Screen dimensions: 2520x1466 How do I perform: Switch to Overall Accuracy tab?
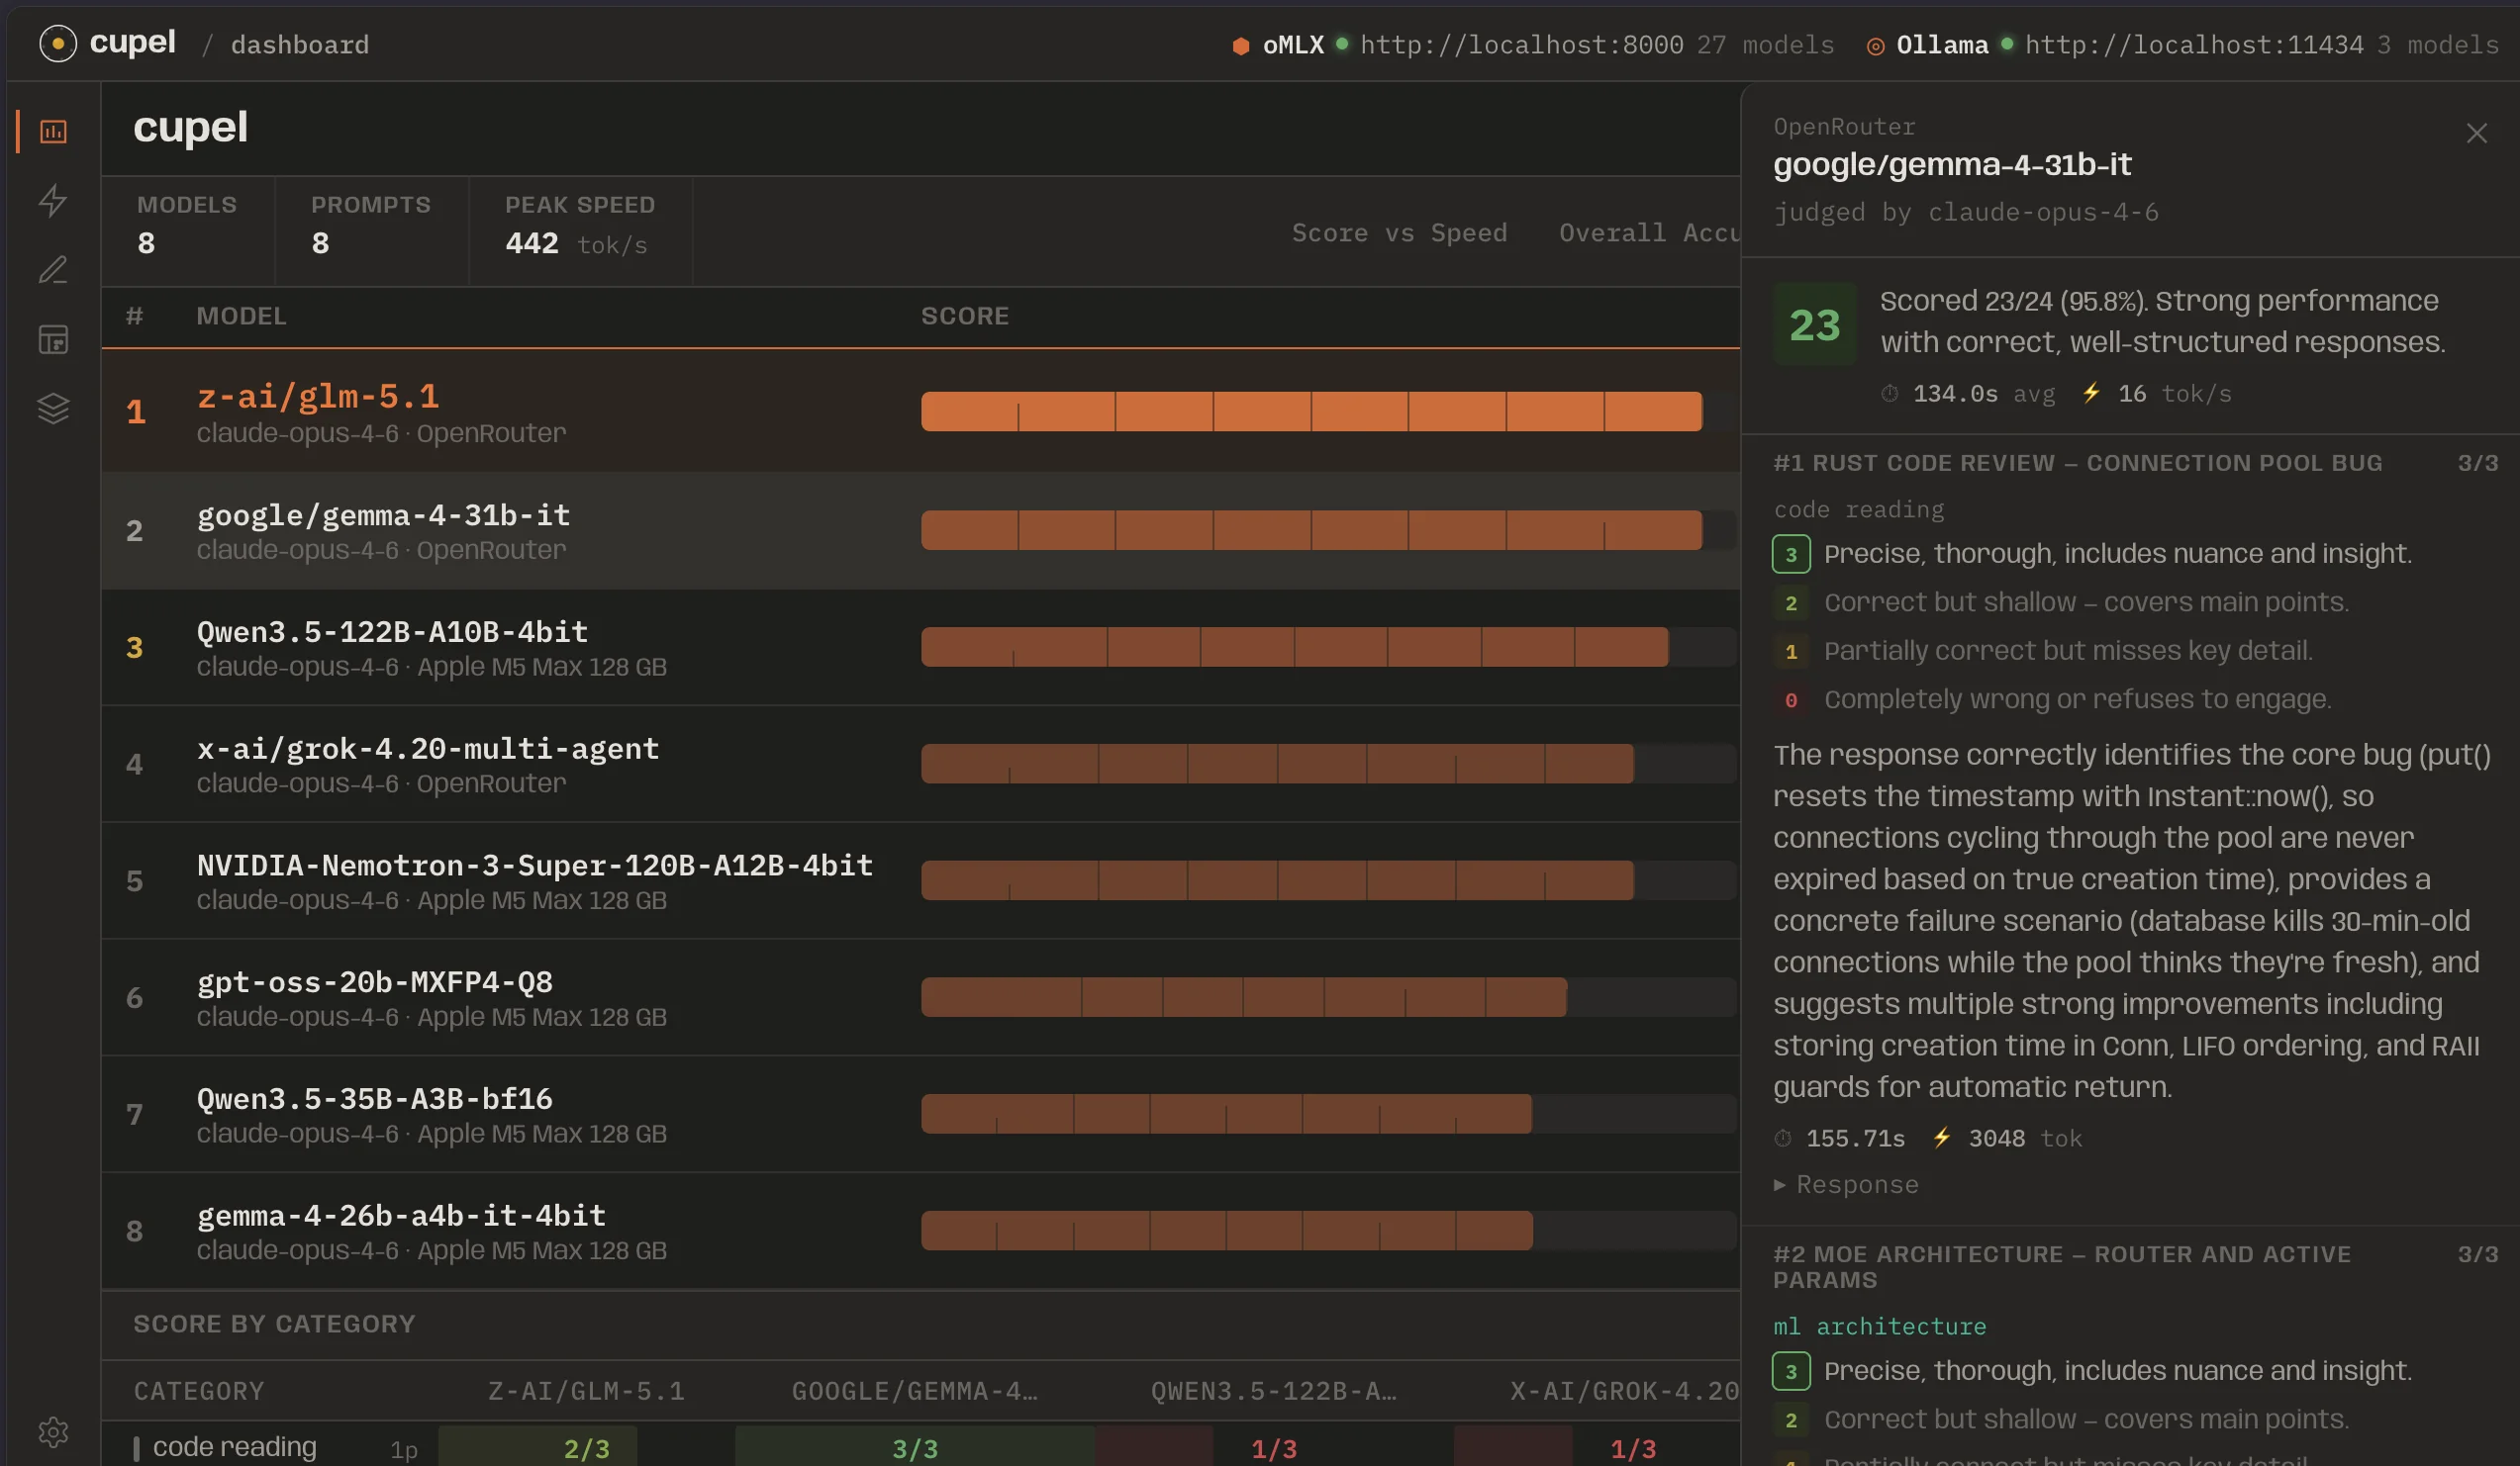point(1648,232)
